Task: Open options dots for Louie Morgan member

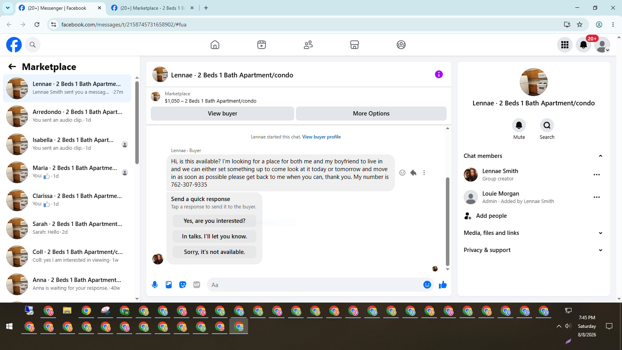Action: tap(597, 197)
